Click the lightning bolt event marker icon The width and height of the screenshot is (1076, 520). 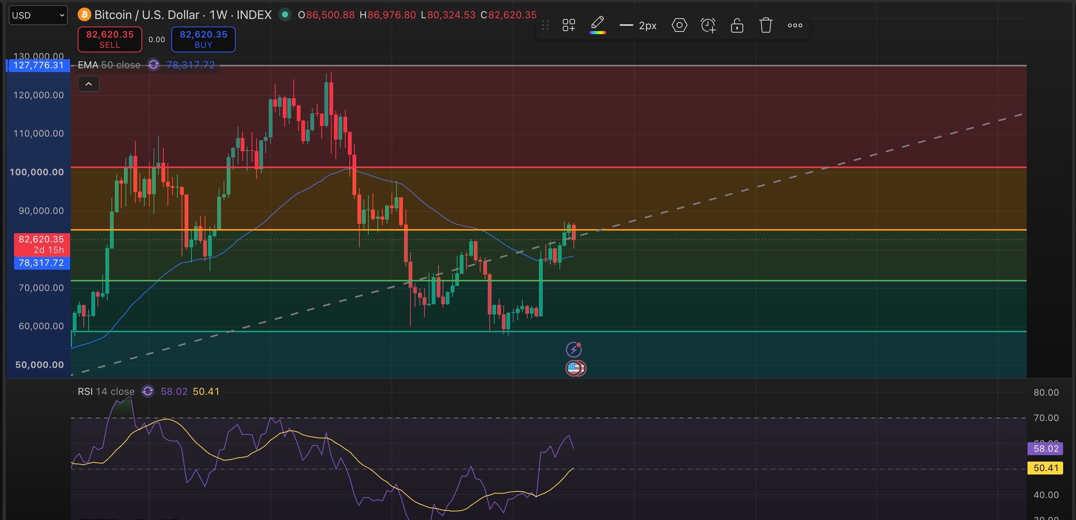(574, 349)
